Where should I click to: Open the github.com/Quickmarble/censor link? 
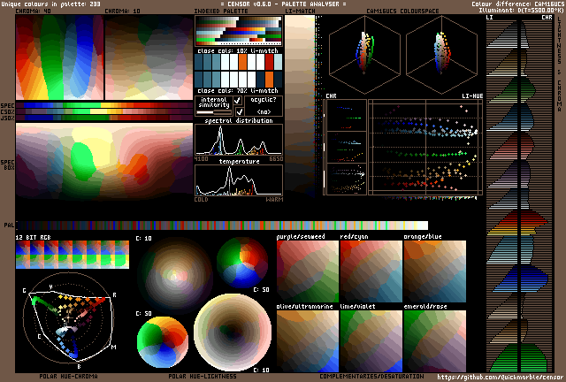(x=499, y=377)
